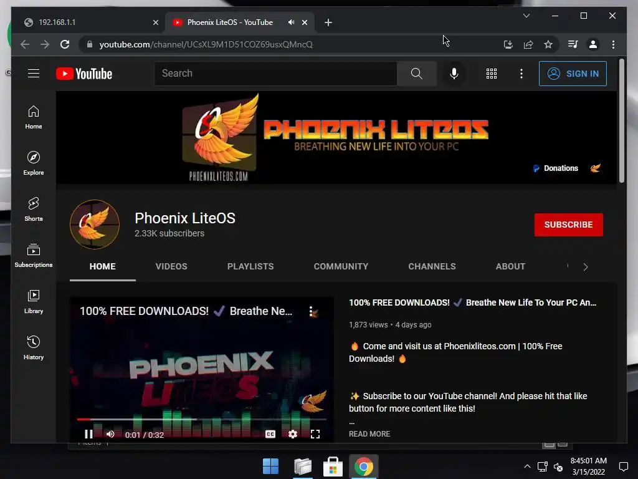Open Chrome media controls icon

point(573,44)
